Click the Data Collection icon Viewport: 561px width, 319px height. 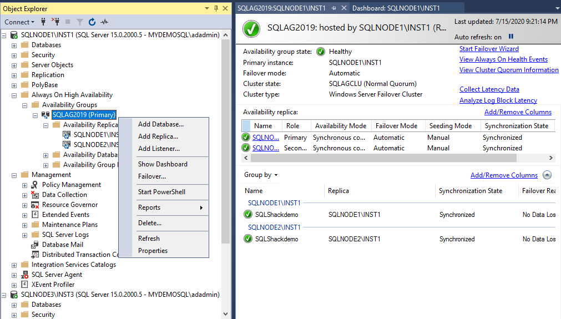[x=35, y=195]
